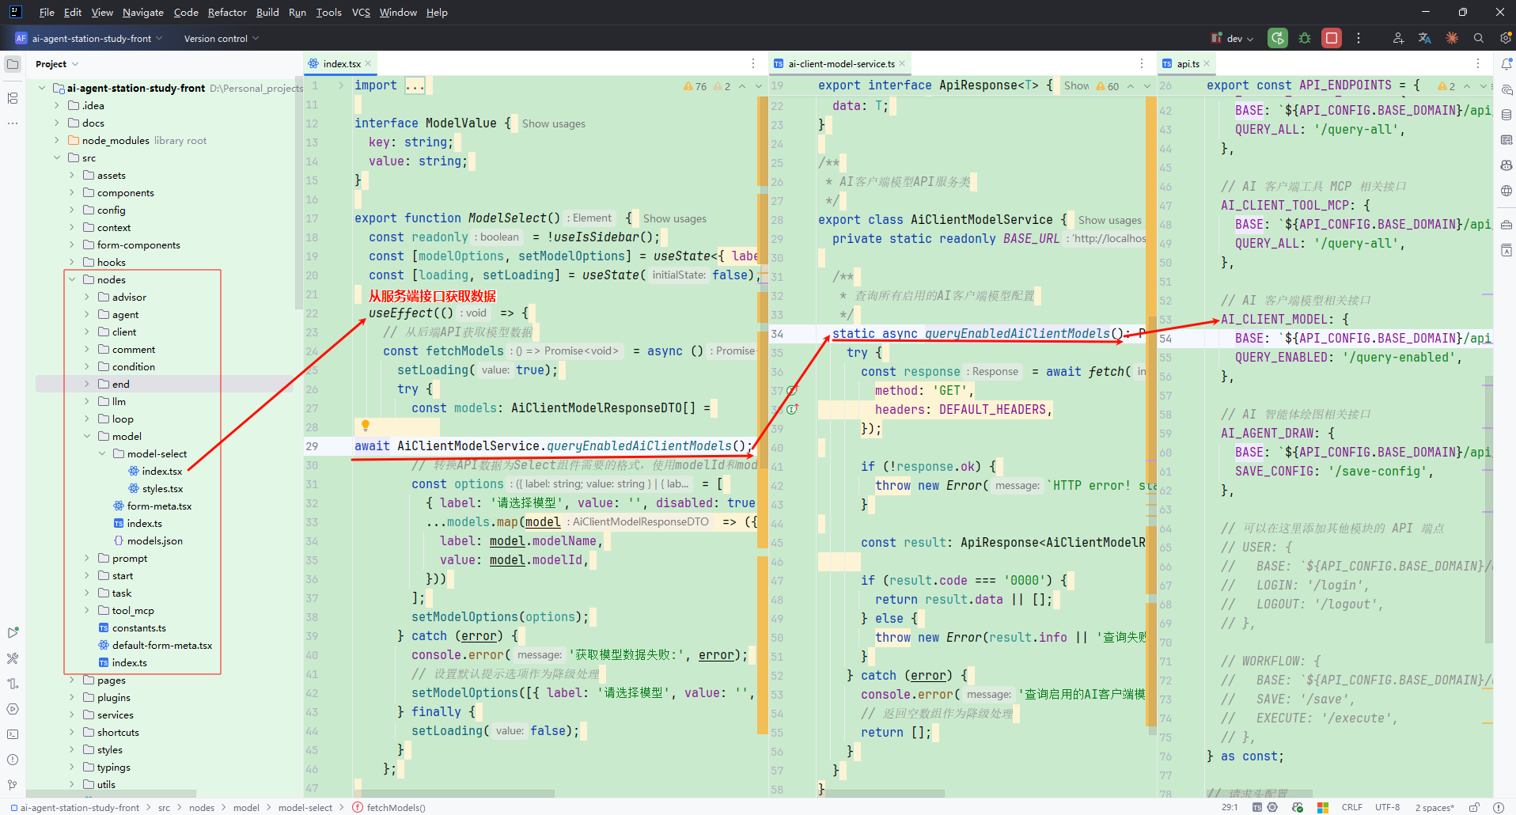Expand the 'pages' folder in project tree

72,680
